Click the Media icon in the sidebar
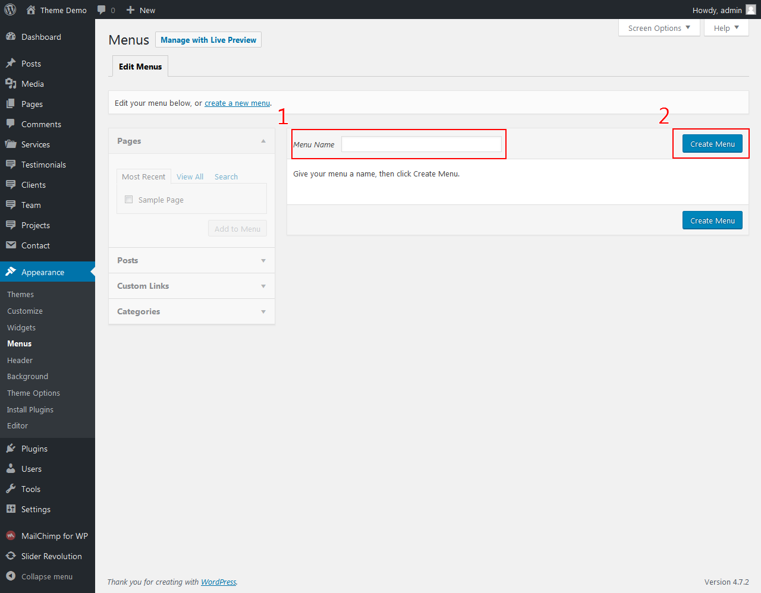 [11, 84]
